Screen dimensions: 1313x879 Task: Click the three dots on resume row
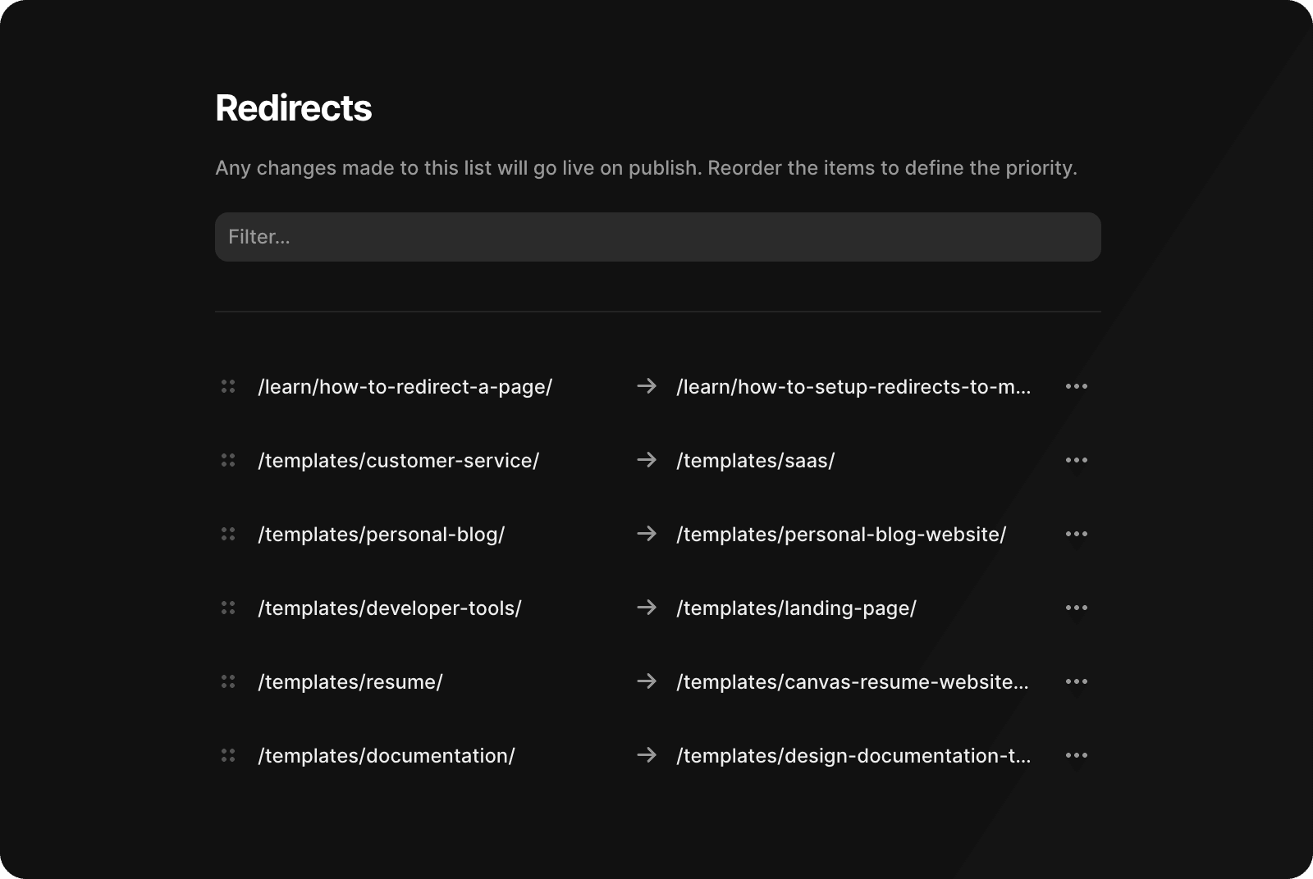point(1076,681)
